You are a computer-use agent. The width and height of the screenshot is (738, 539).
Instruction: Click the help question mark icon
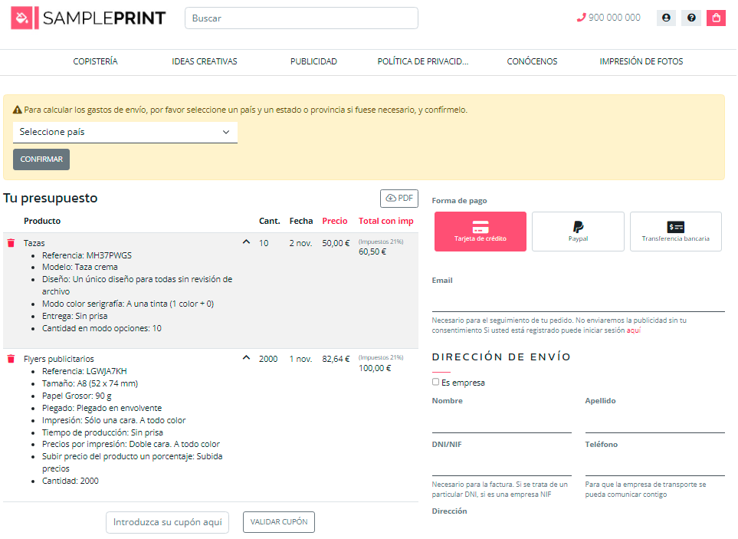[691, 18]
